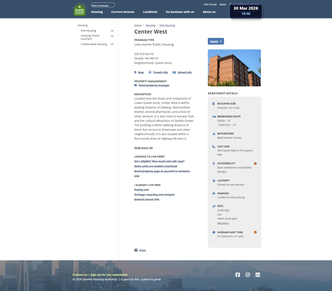Click the Transit info bus icon

(x=150, y=72)
